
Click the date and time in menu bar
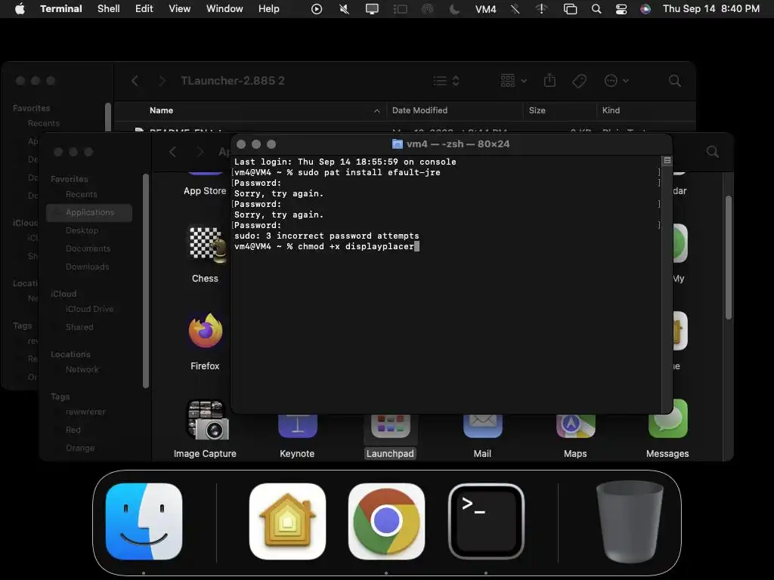coord(711,9)
